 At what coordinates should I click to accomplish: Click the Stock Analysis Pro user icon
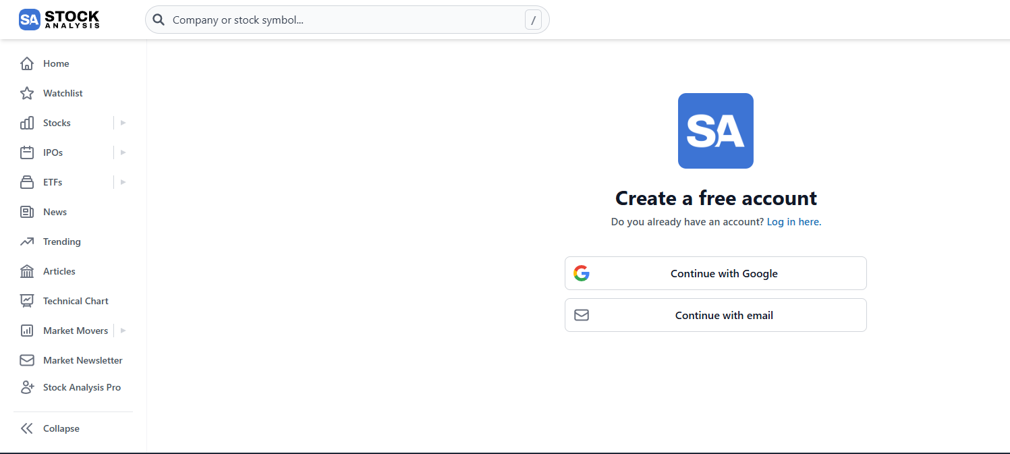[27, 387]
